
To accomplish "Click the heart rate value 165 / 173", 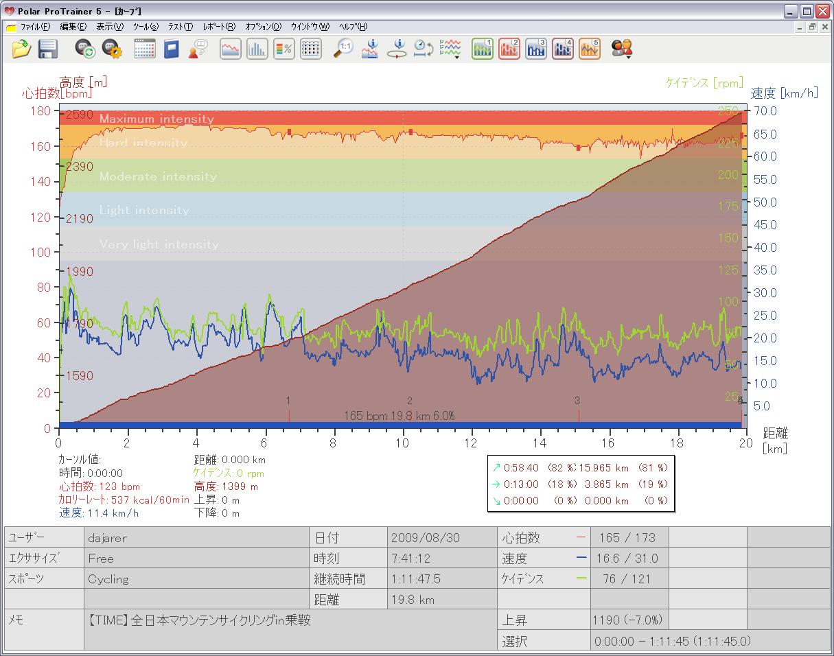I will click(x=629, y=538).
